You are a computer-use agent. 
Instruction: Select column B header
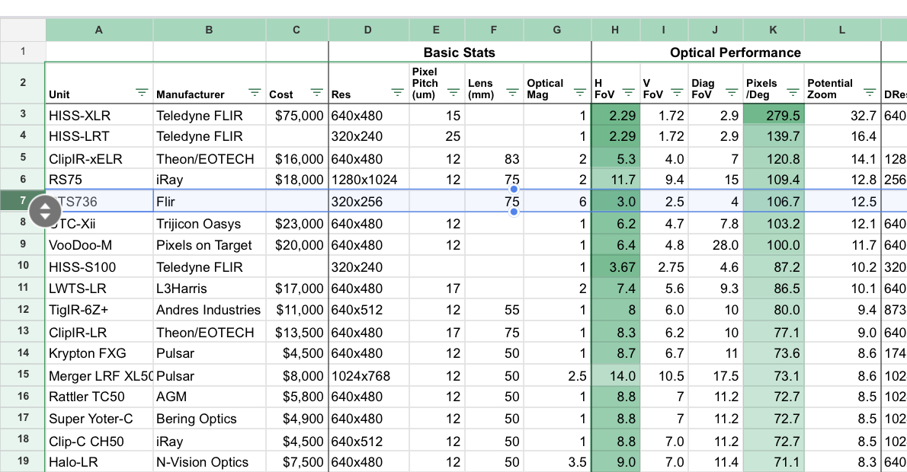[x=210, y=30]
